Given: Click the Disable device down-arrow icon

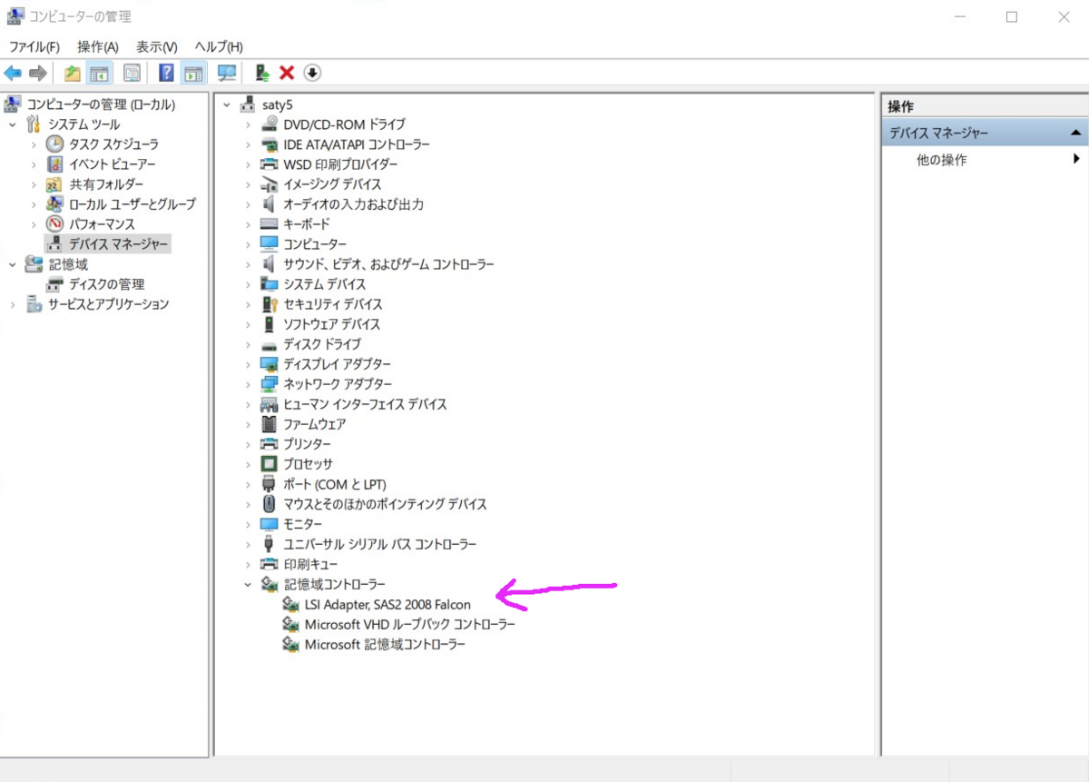Looking at the screenshot, I should (312, 73).
